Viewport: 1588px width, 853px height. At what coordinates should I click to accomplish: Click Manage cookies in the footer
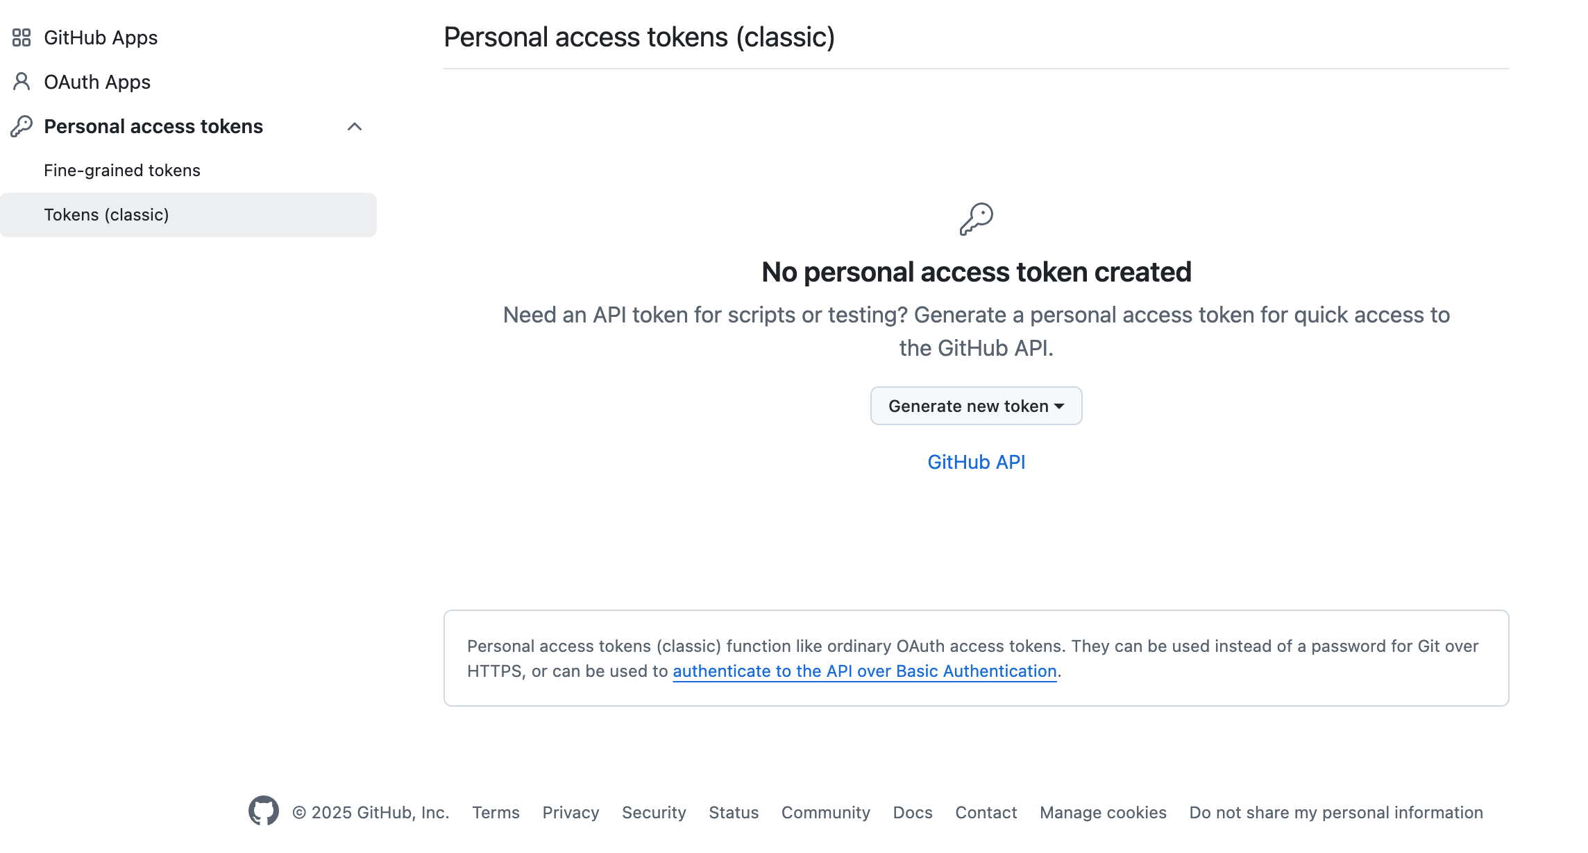click(x=1102, y=812)
